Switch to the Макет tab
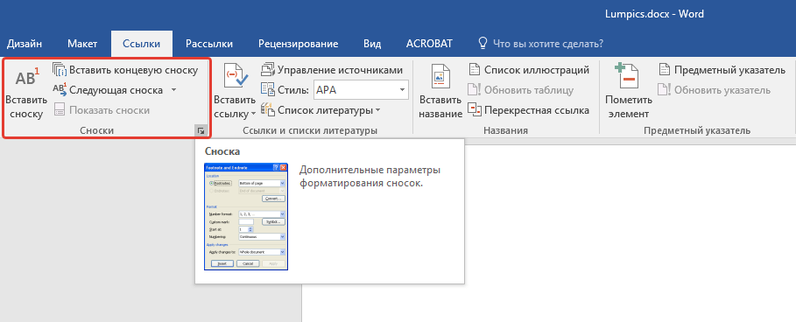 coord(81,44)
